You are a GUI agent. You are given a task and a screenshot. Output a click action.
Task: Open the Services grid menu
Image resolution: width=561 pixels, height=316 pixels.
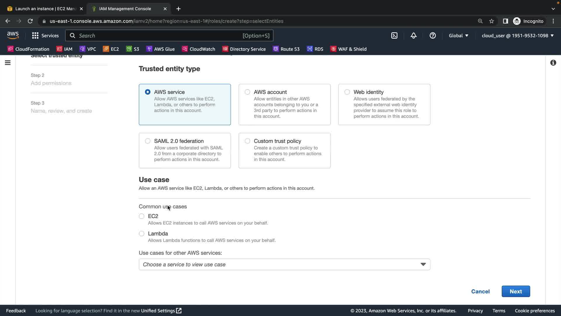(x=45, y=35)
